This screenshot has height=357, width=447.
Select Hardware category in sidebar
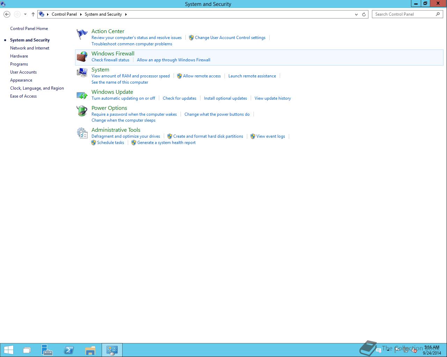19,56
